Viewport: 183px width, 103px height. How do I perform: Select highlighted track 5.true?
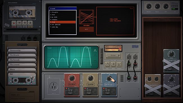[63, 22]
